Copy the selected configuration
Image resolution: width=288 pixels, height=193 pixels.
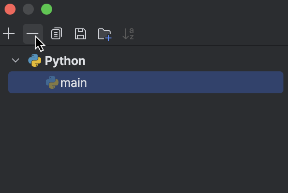[57, 34]
